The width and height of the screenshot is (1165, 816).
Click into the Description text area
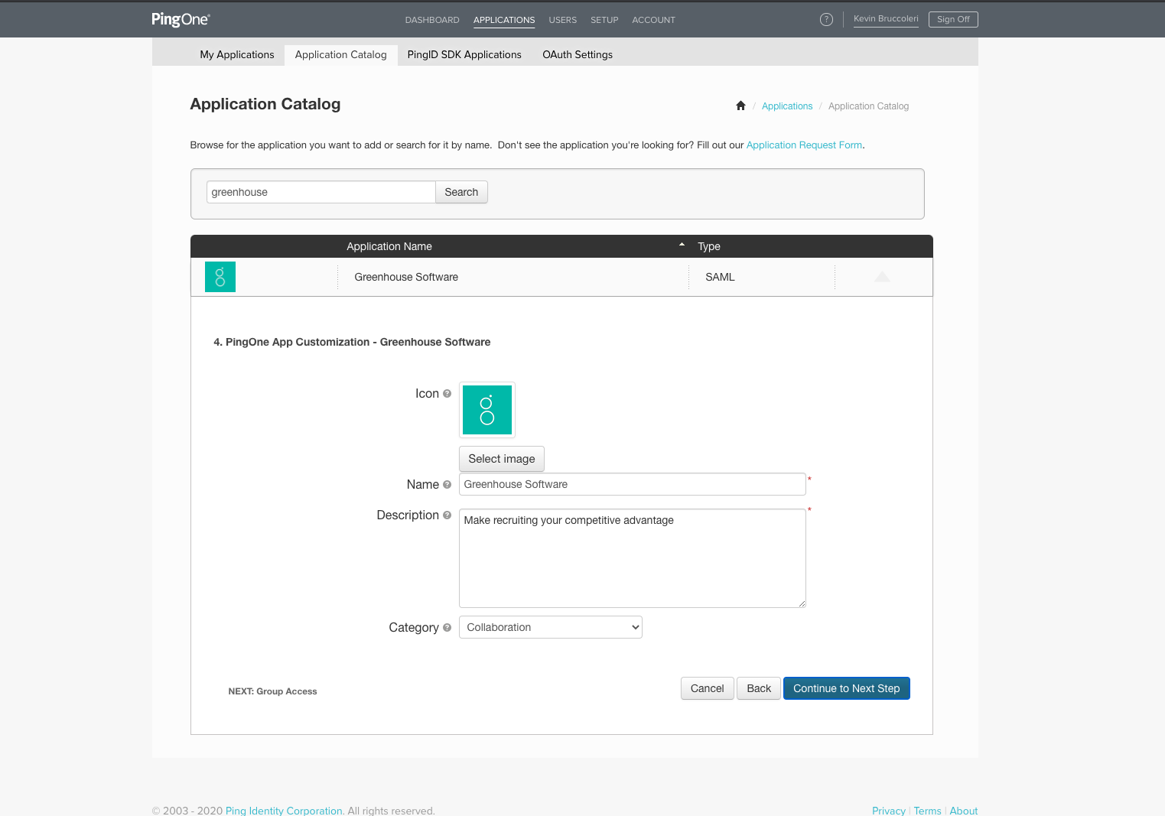(x=632, y=558)
